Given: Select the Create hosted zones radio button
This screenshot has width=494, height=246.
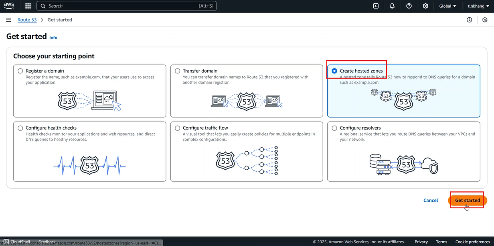Looking at the screenshot, I should tap(334, 71).
